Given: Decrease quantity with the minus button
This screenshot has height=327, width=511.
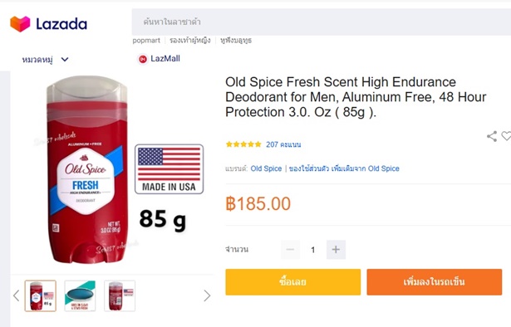Looking at the screenshot, I should click(x=290, y=250).
